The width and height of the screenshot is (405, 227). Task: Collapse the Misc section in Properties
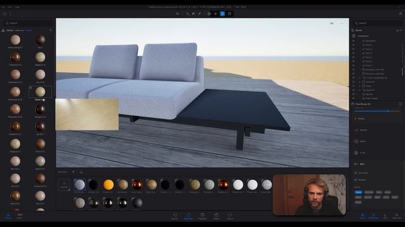pos(360,164)
